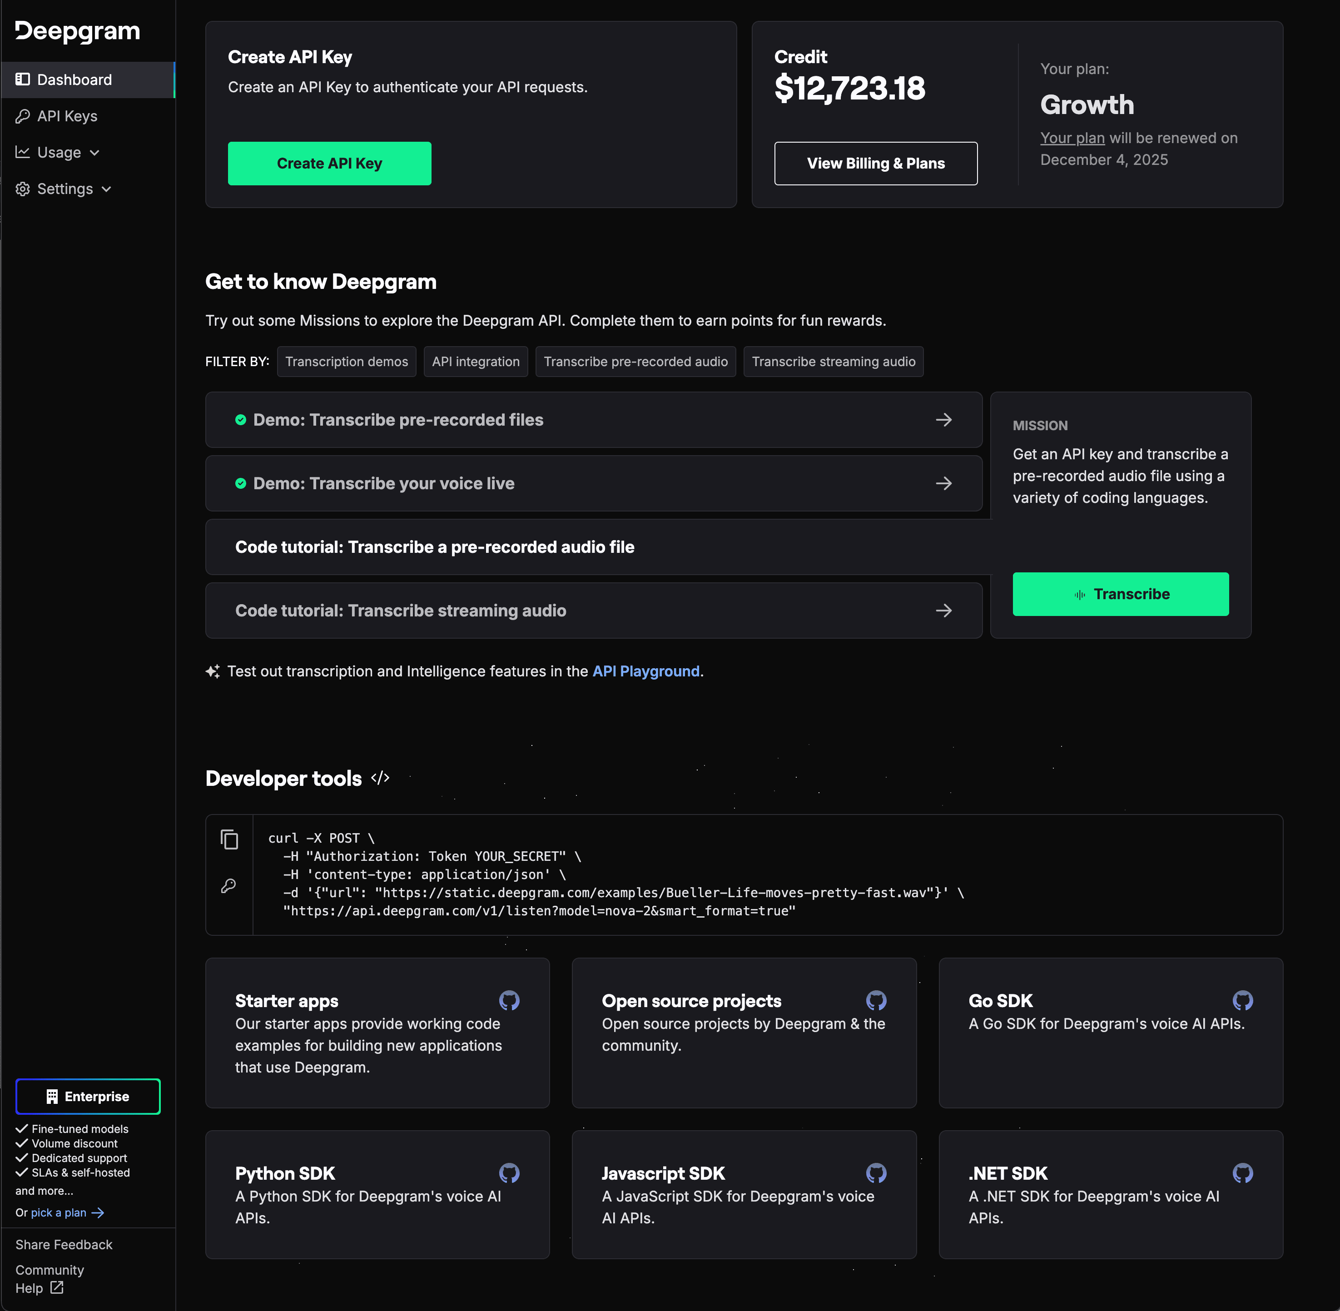
Task: Open the Open source projects card
Action: 744,1033
